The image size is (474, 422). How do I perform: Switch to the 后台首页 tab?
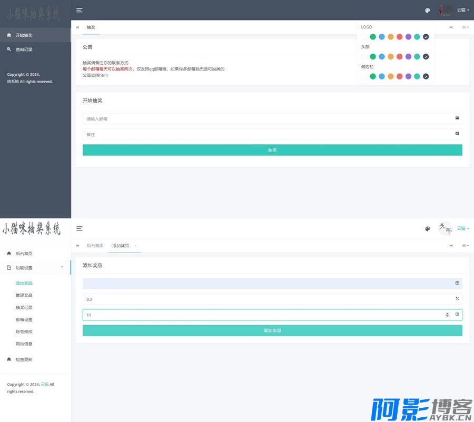click(95, 246)
